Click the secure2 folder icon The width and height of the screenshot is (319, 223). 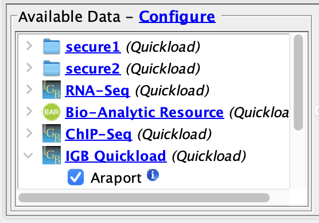52,68
